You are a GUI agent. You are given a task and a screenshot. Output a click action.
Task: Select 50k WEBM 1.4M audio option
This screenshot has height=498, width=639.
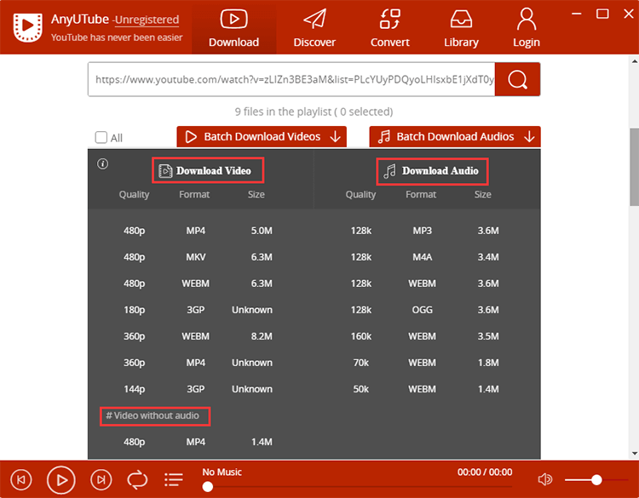(x=424, y=389)
